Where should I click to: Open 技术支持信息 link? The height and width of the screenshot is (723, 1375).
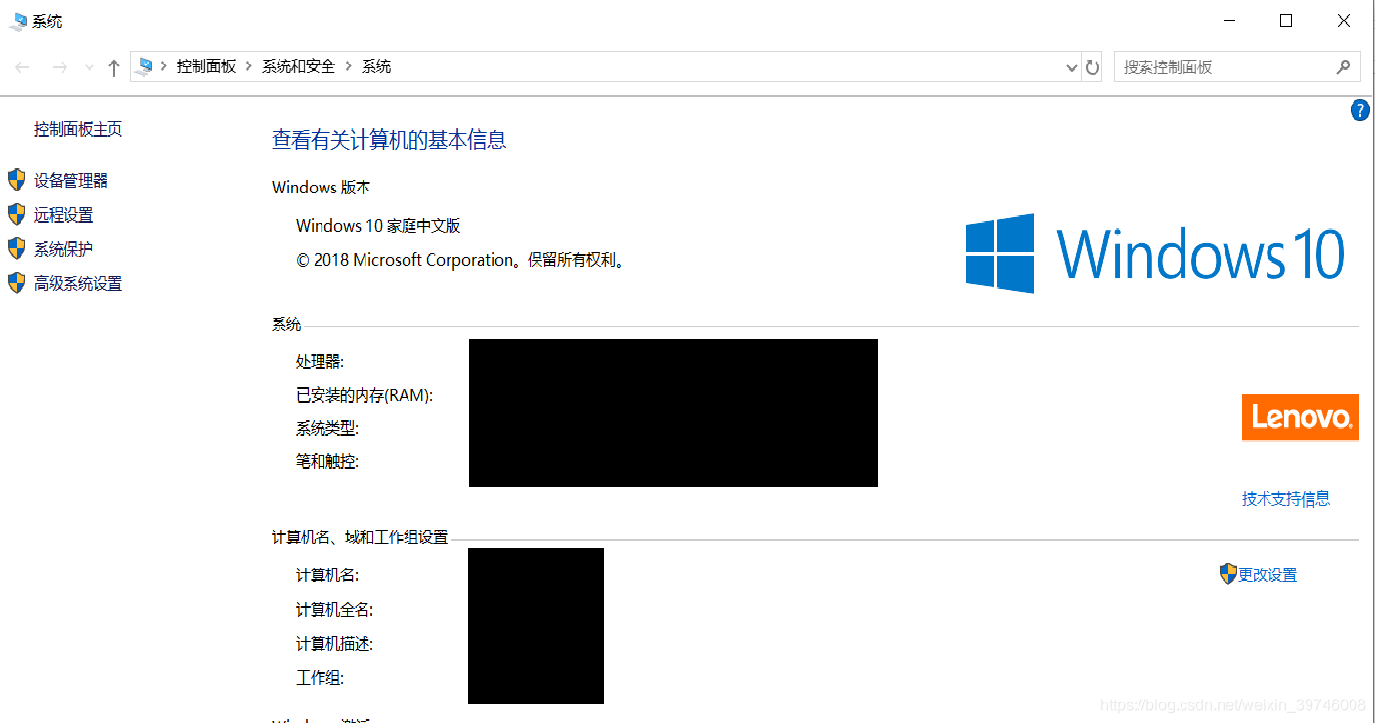(x=1286, y=499)
